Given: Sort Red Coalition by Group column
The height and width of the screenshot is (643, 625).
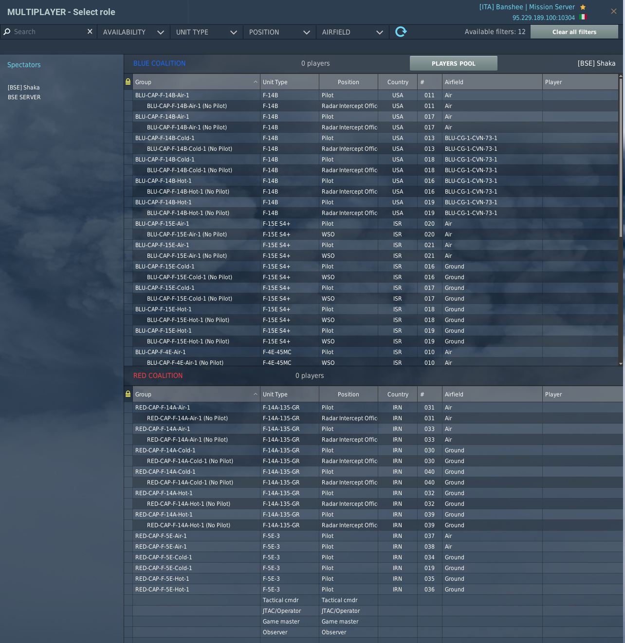Looking at the screenshot, I should click(196, 394).
